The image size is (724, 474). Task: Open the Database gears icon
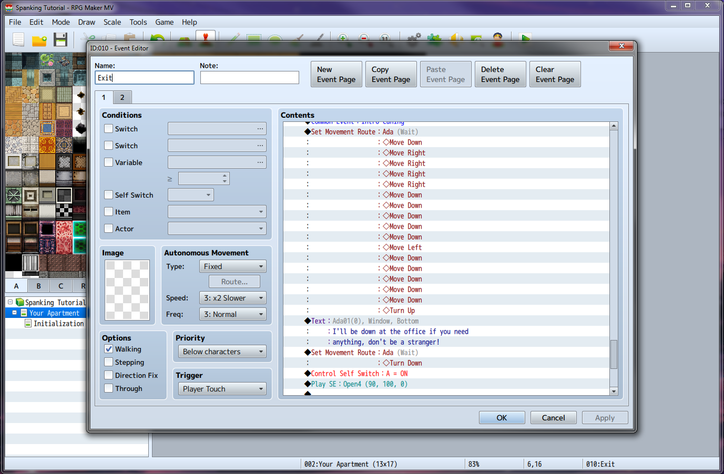(414, 38)
